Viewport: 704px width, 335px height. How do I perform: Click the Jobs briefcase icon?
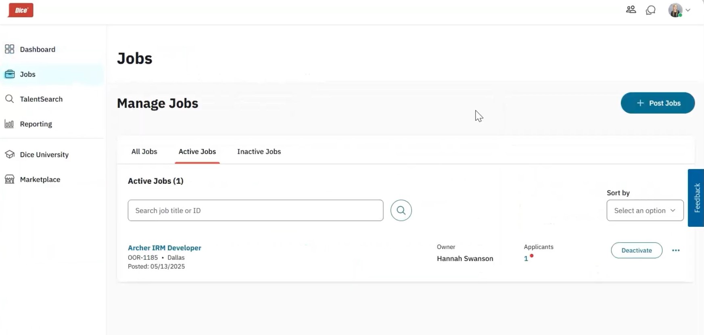[x=9, y=74]
